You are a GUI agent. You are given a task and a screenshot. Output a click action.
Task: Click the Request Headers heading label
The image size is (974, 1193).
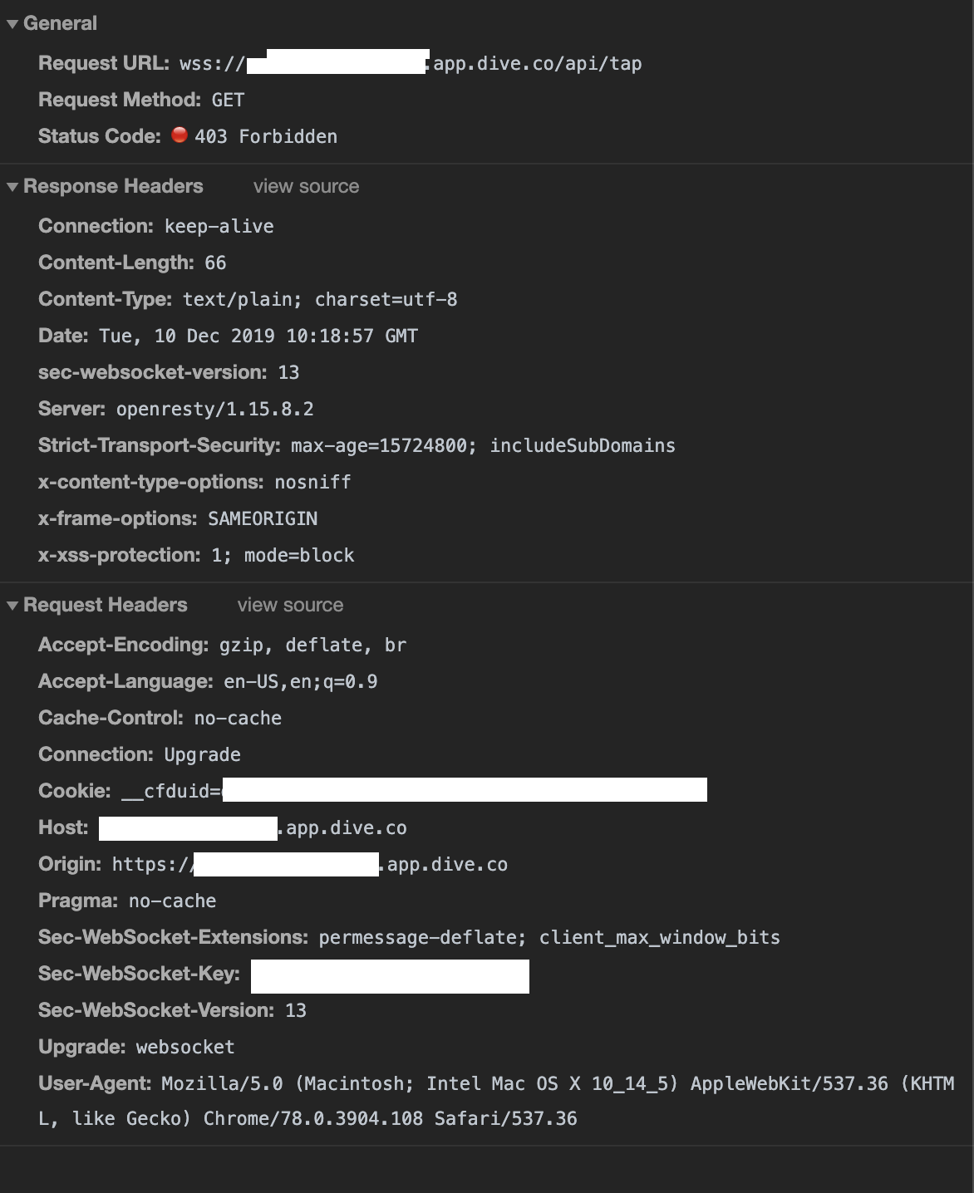[106, 605]
